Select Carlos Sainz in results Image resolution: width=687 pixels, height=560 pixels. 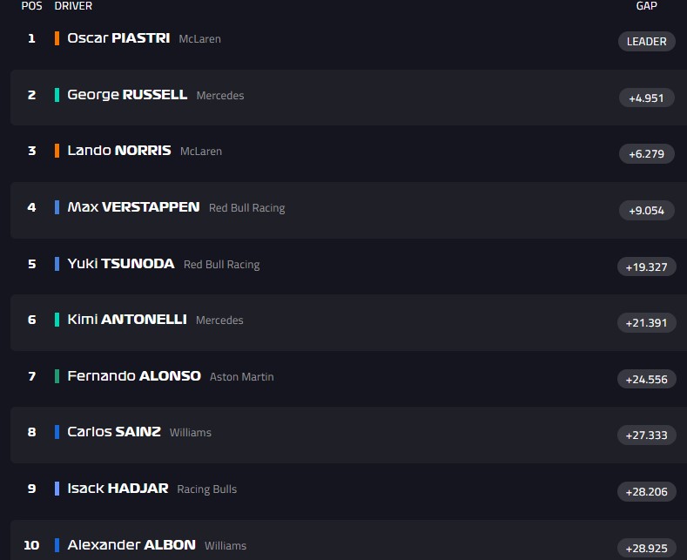114,432
